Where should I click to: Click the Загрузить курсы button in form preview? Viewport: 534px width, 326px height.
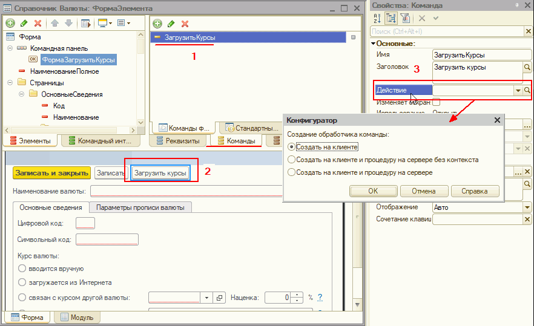tap(160, 173)
